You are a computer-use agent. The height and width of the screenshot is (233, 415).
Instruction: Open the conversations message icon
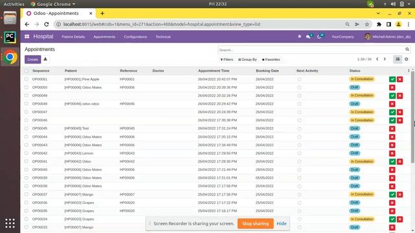click(x=309, y=36)
